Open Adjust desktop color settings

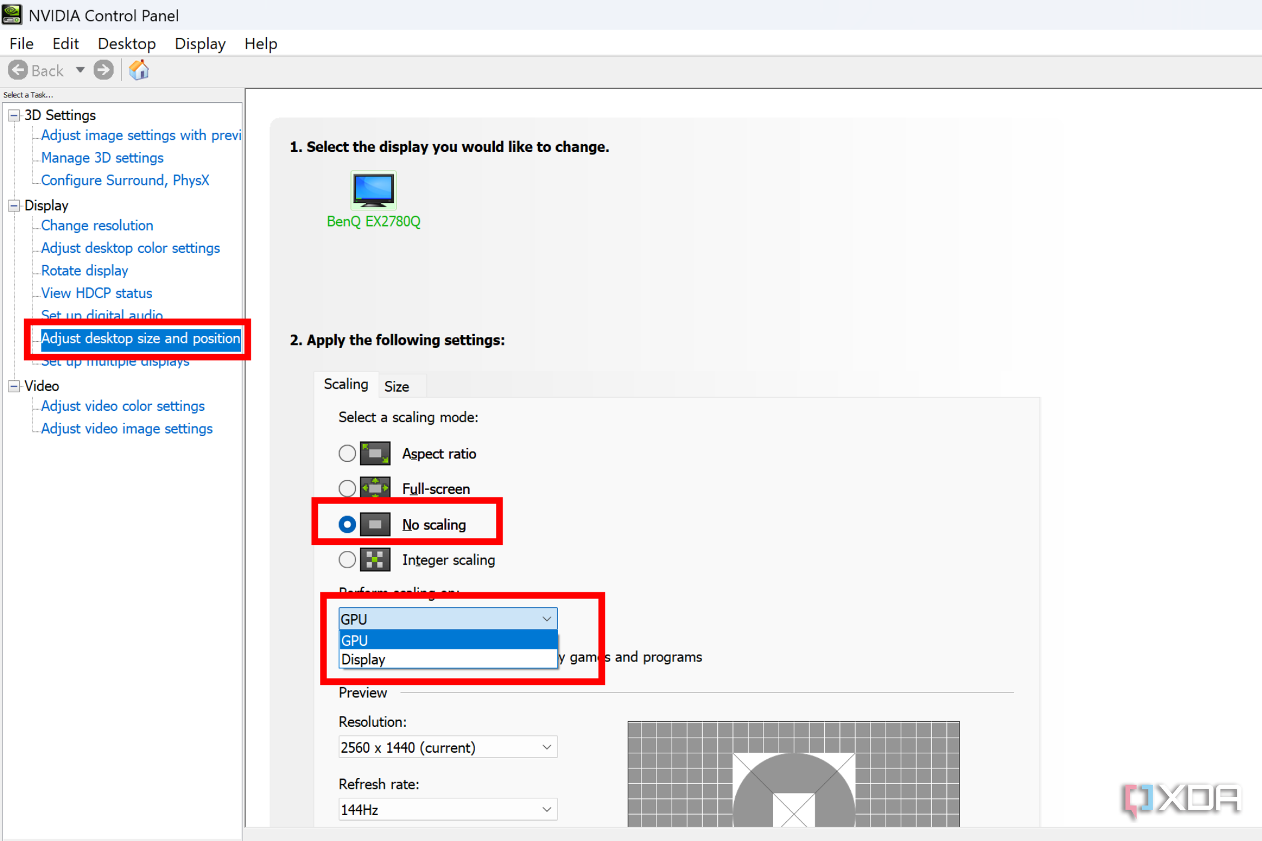coord(130,248)
